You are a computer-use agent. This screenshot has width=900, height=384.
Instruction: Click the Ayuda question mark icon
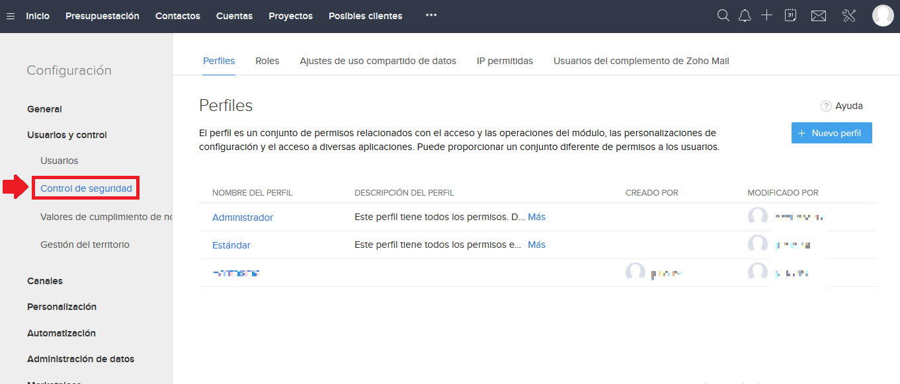click(825, 106)
